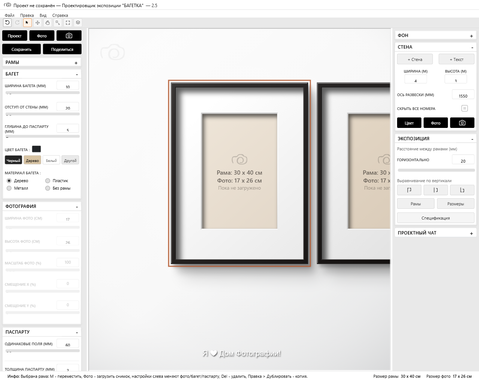Choose the Дерево frame color preset
479x380 pixels.
click(33, 160)
